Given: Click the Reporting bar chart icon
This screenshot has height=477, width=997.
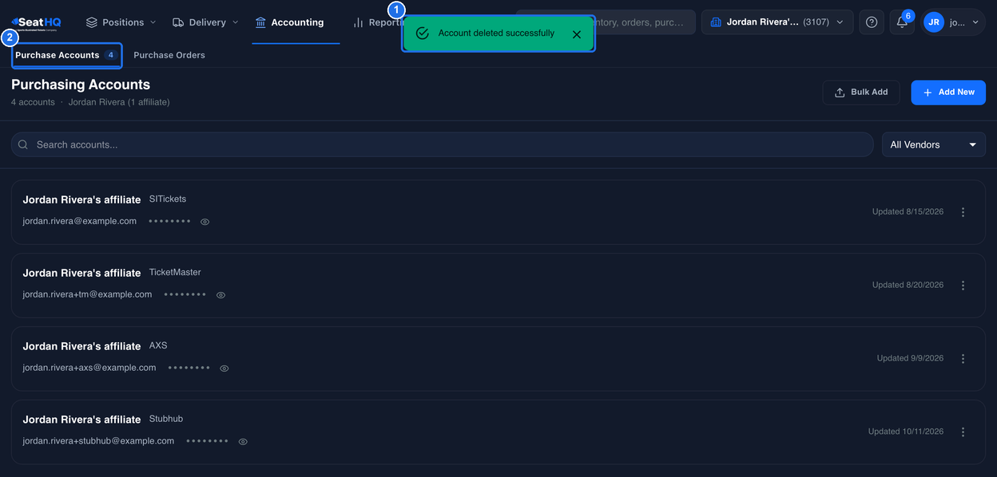Looking at the screenshot, I should (358, 22).
